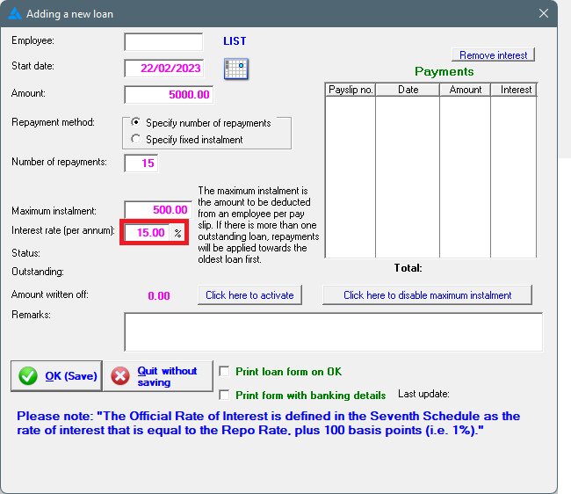Close the Adding a new loan dialog

(543, 13)
